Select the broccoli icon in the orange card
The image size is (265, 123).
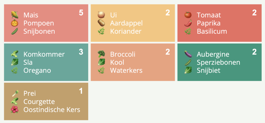(101, 54)
